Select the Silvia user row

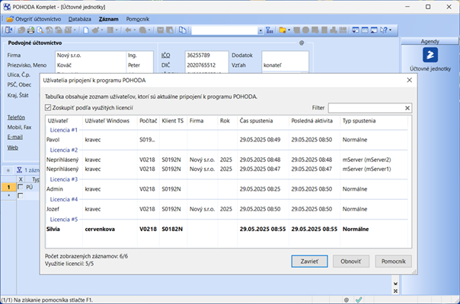click(226, 229)
